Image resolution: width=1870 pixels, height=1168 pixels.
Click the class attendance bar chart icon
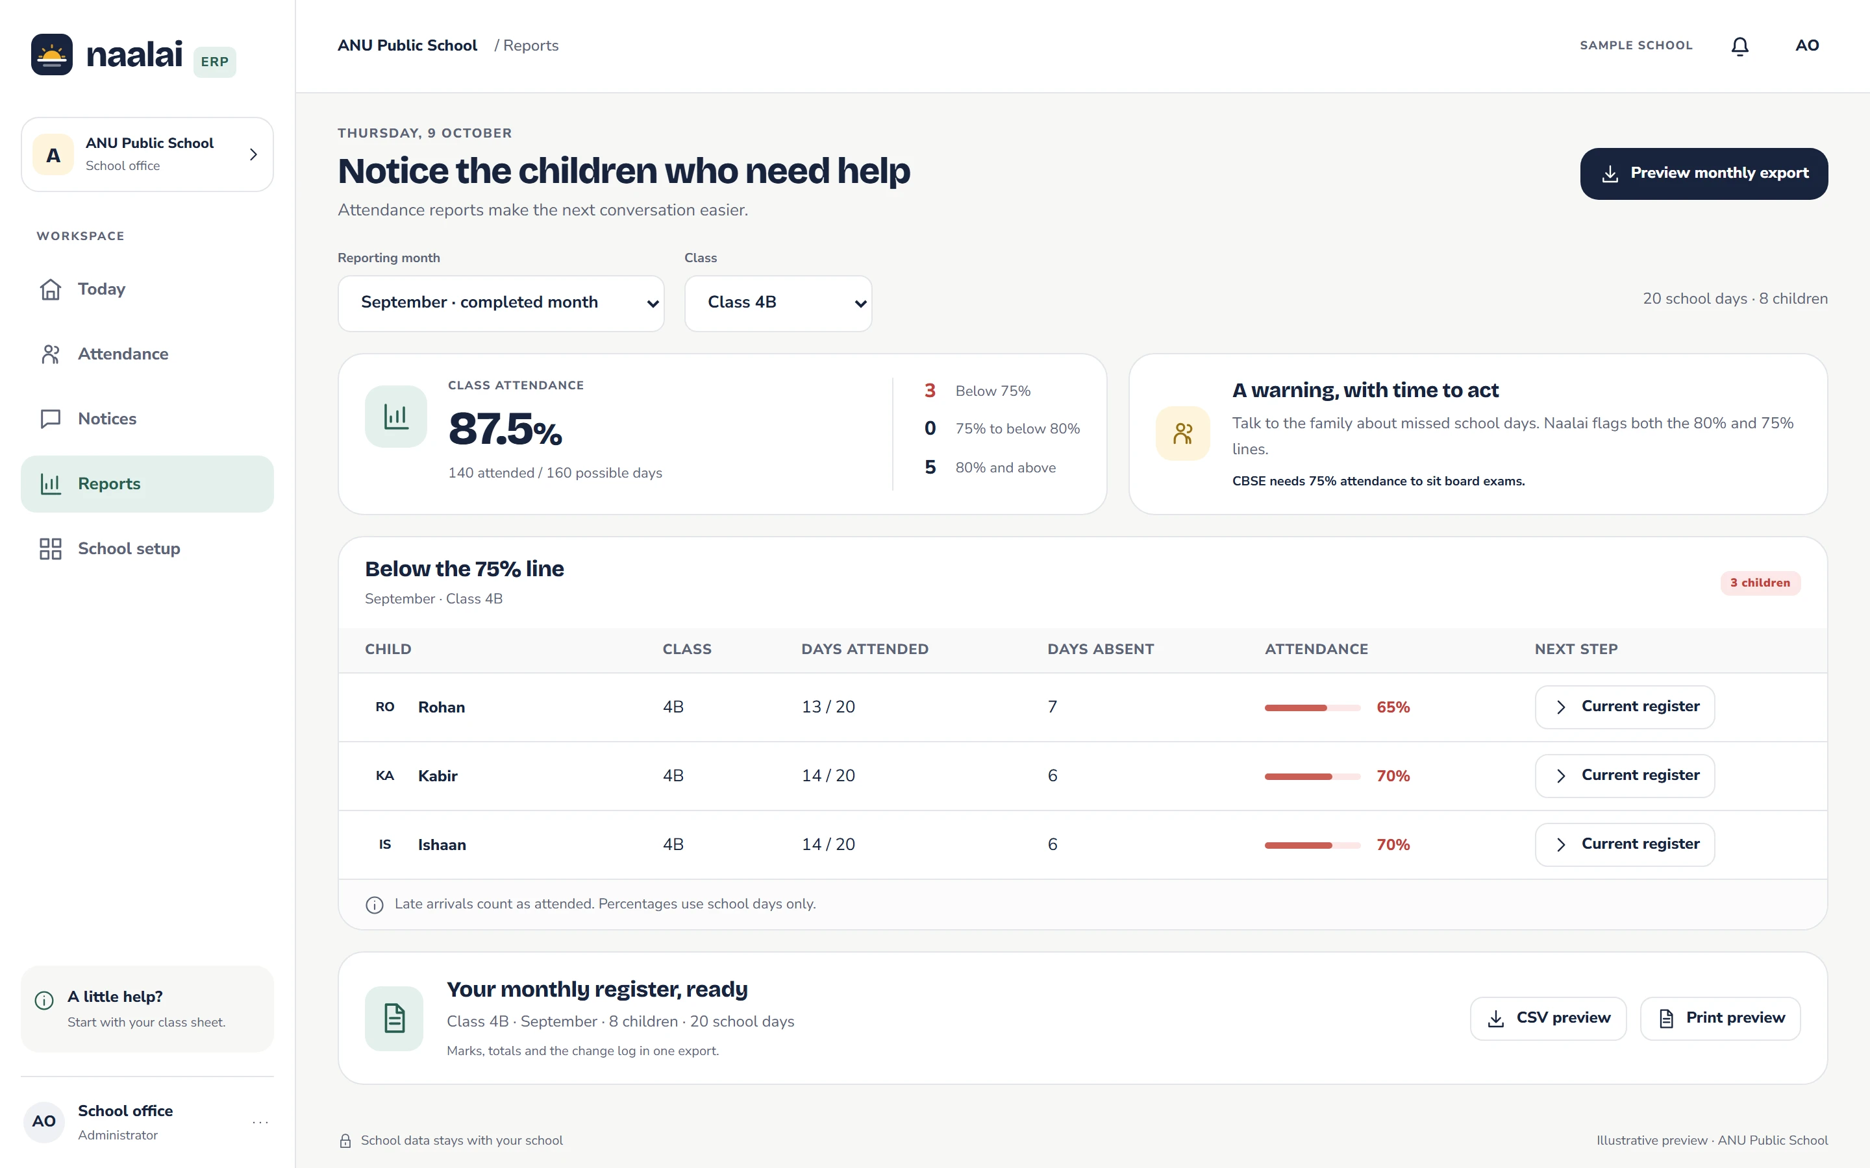[395, 417]
